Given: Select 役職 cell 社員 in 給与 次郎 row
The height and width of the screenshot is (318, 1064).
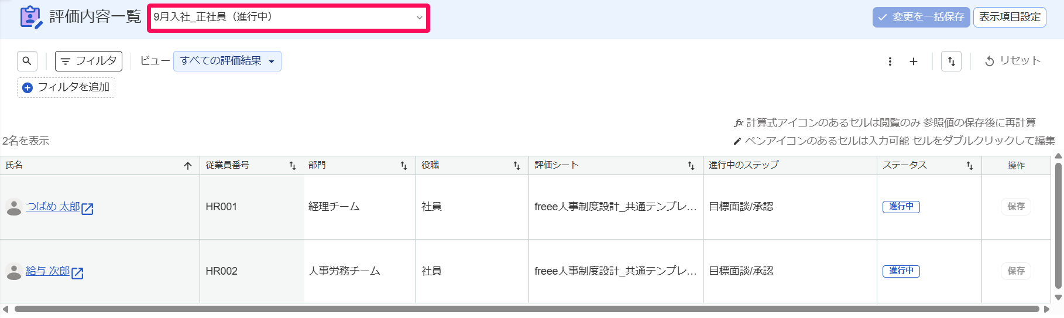Looking at the screenshot, I should (472, 271).
